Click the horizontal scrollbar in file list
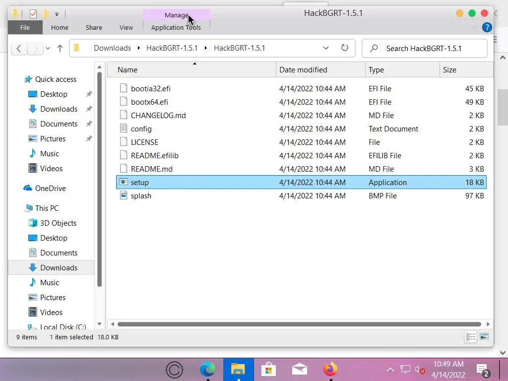Image resolution: width=508 pixels, height=381 pixels. coord(300,324)
